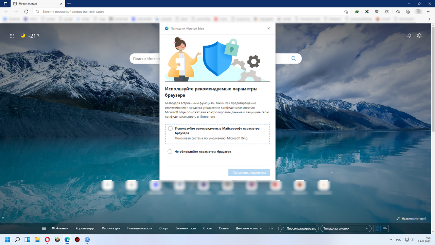Open the Internet Download Manager extension globe icon
The height and width of the screenshot is (245, 435).
point(357,12)
